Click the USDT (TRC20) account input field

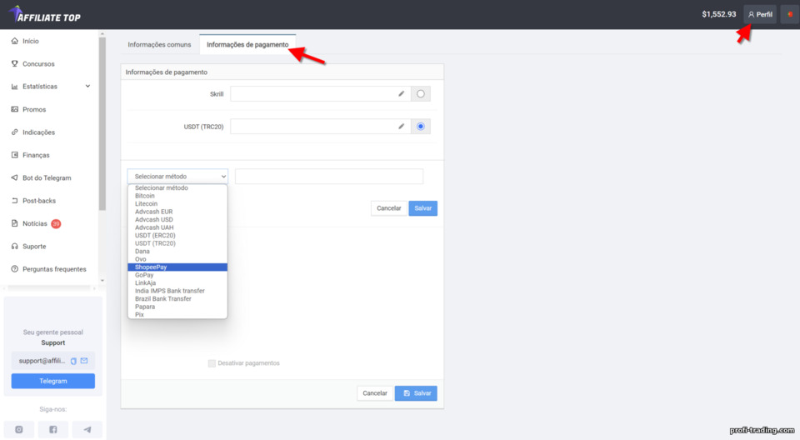[320, 127]
